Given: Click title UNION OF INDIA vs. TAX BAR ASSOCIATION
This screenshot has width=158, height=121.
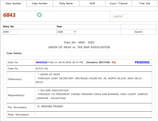Looking at the screenshot, I should (x=79, y=47).
